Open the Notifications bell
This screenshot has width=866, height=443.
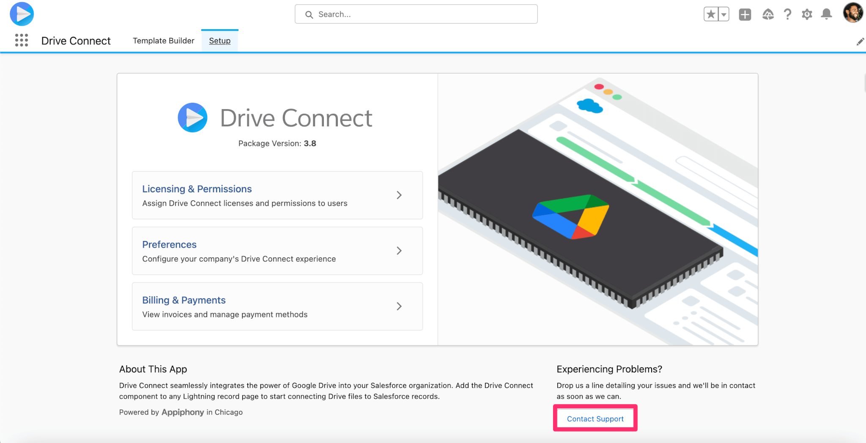click(826, 14)
